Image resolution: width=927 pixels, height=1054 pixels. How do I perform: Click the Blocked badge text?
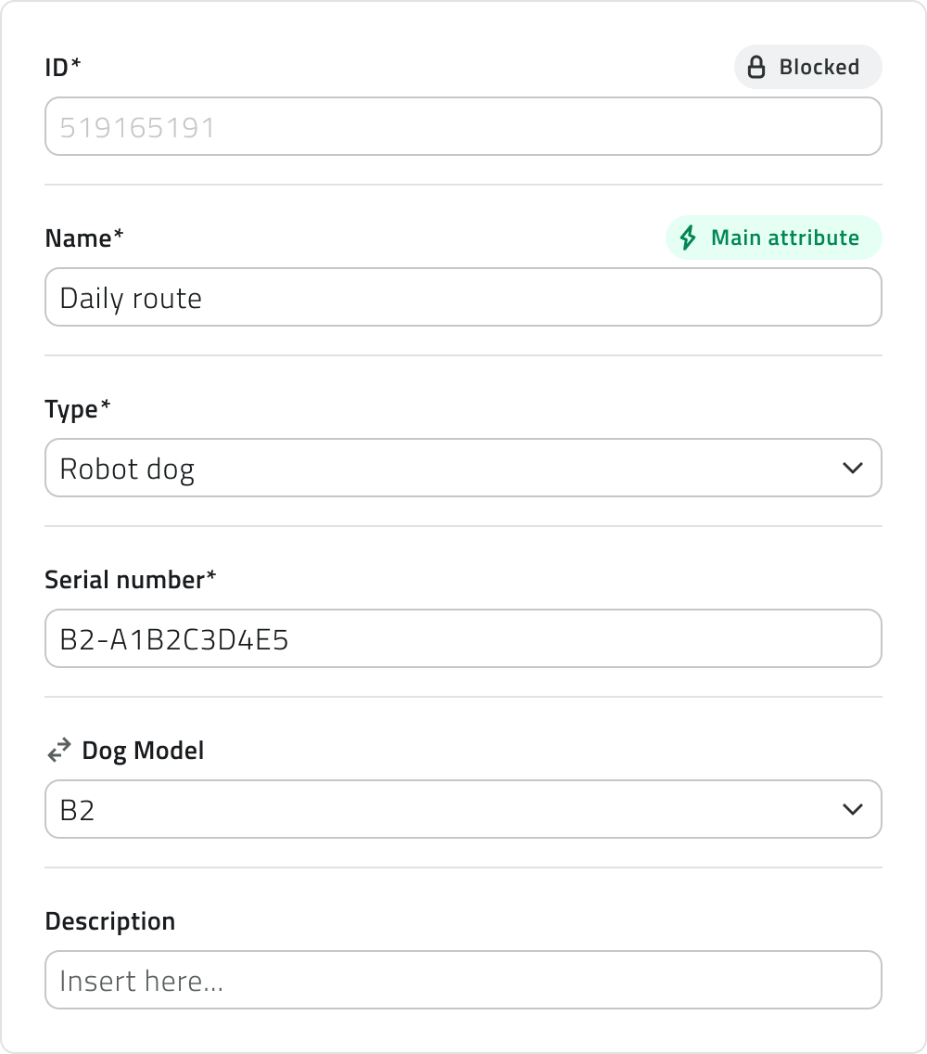click(x=819, y=68)
